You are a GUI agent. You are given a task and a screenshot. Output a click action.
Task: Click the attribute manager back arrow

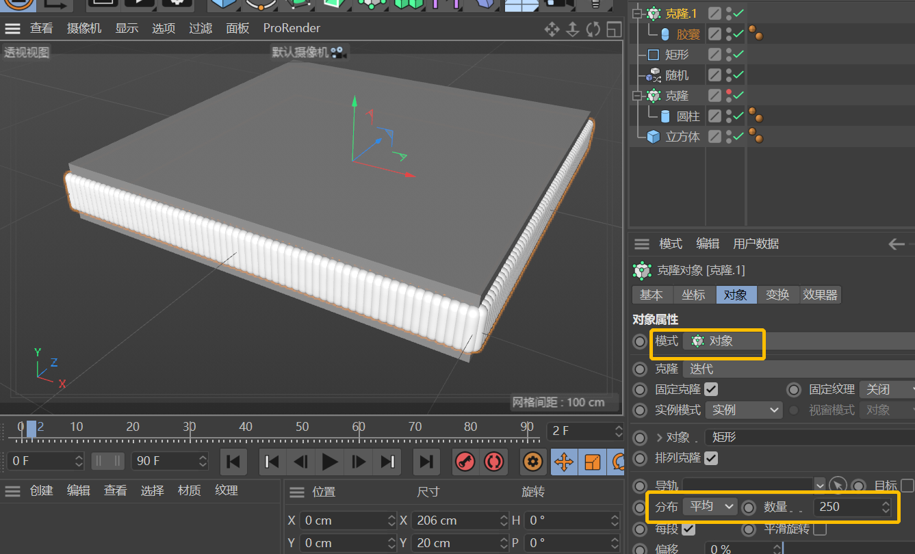coord(896,243)
